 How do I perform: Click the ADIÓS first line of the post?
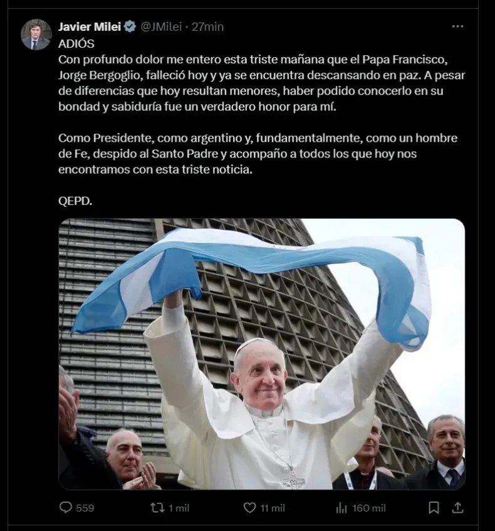point(76,44)
